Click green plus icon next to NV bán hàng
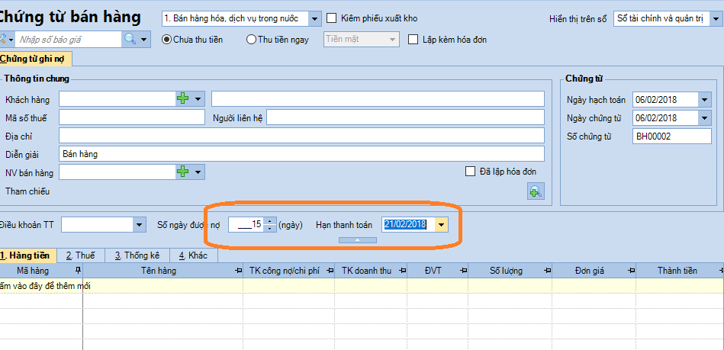The width and height of the screenshot is (724, 350). pyautogui.click(x=182, y=172)
